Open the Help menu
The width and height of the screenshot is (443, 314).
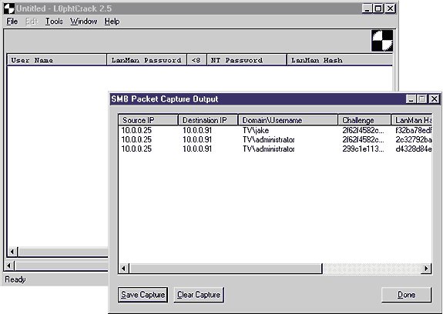coord(112,22)
